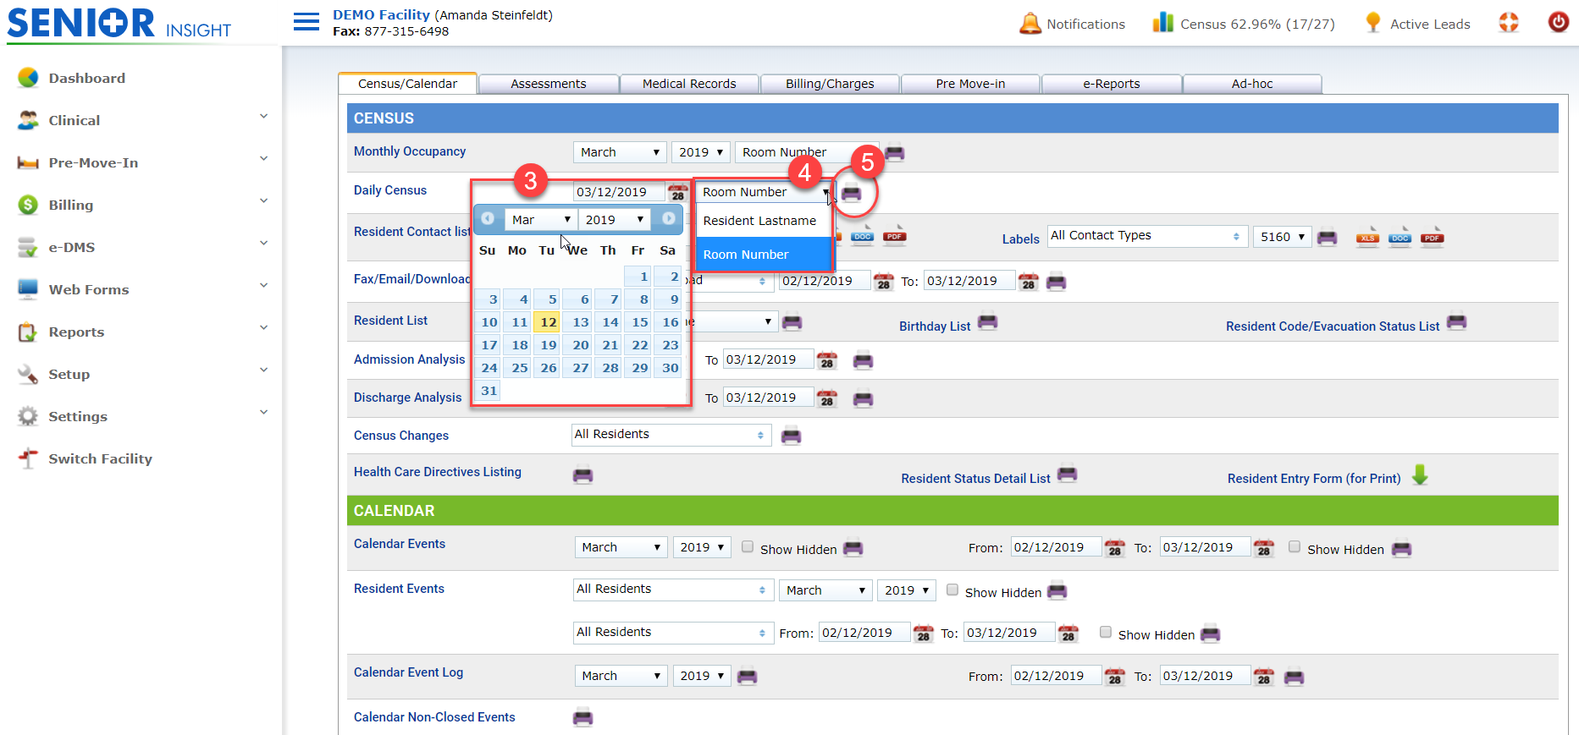
Task: Open the Pre Move-in tab
Action: click(970, 84)
